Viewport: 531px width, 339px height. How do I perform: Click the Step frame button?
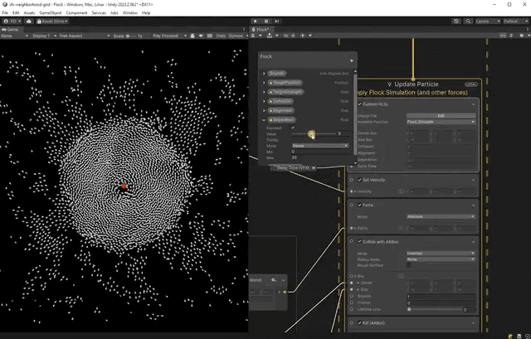[x=276, y=22]
